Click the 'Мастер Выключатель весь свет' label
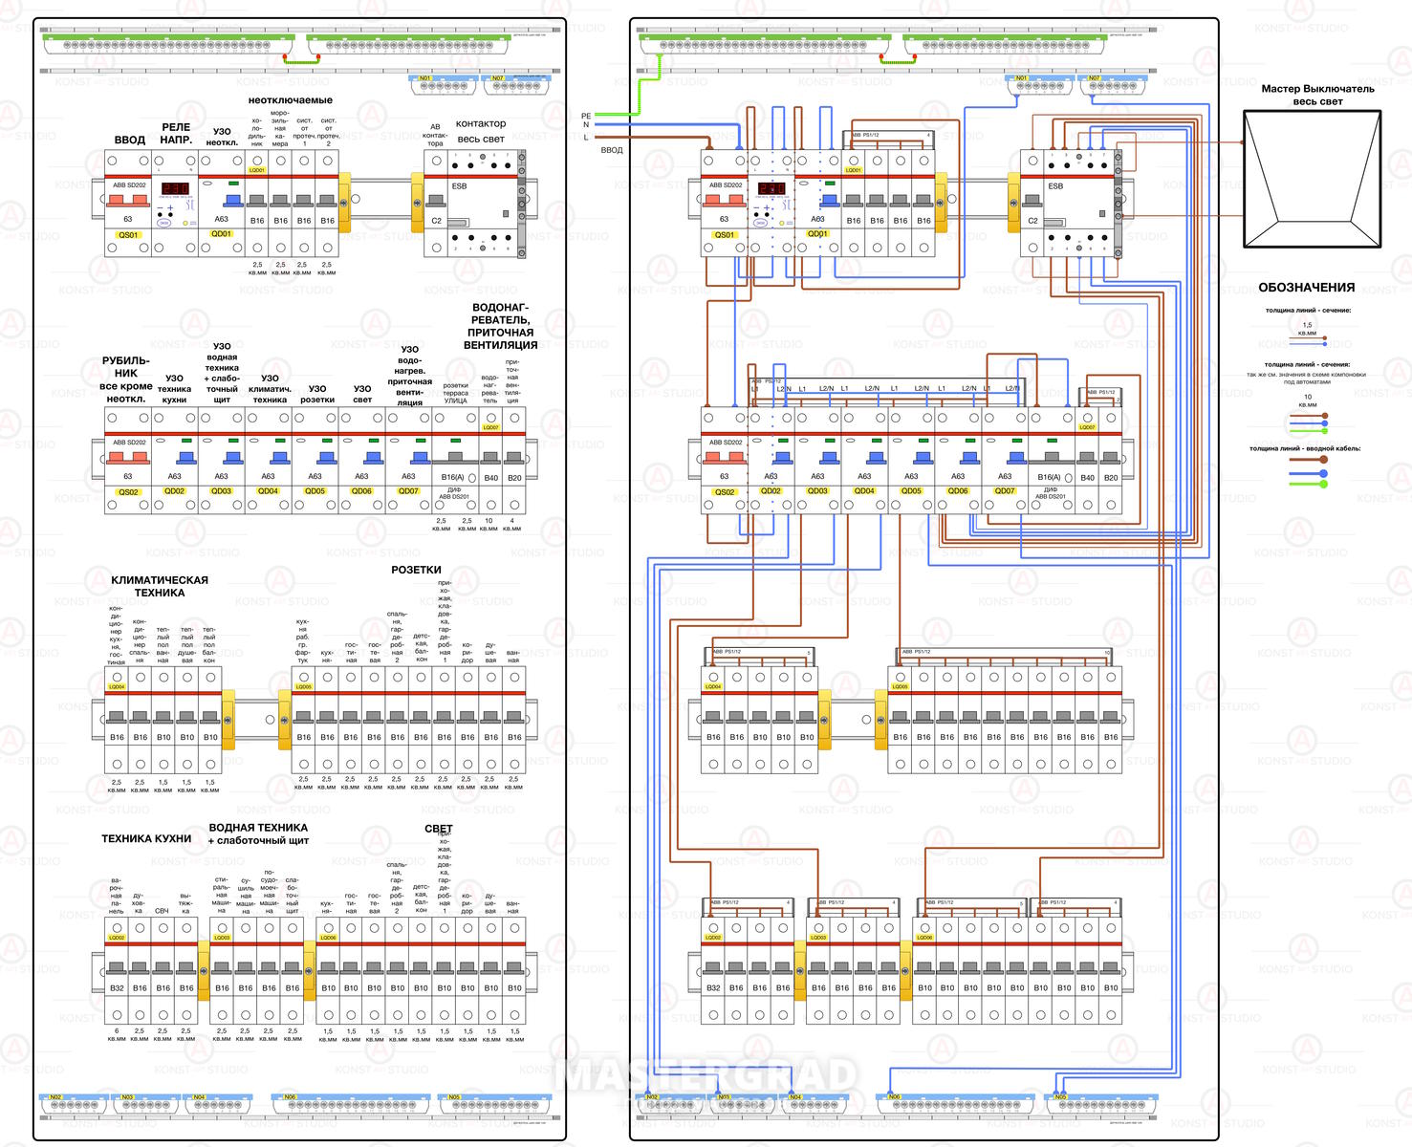 click(1317, 95)
